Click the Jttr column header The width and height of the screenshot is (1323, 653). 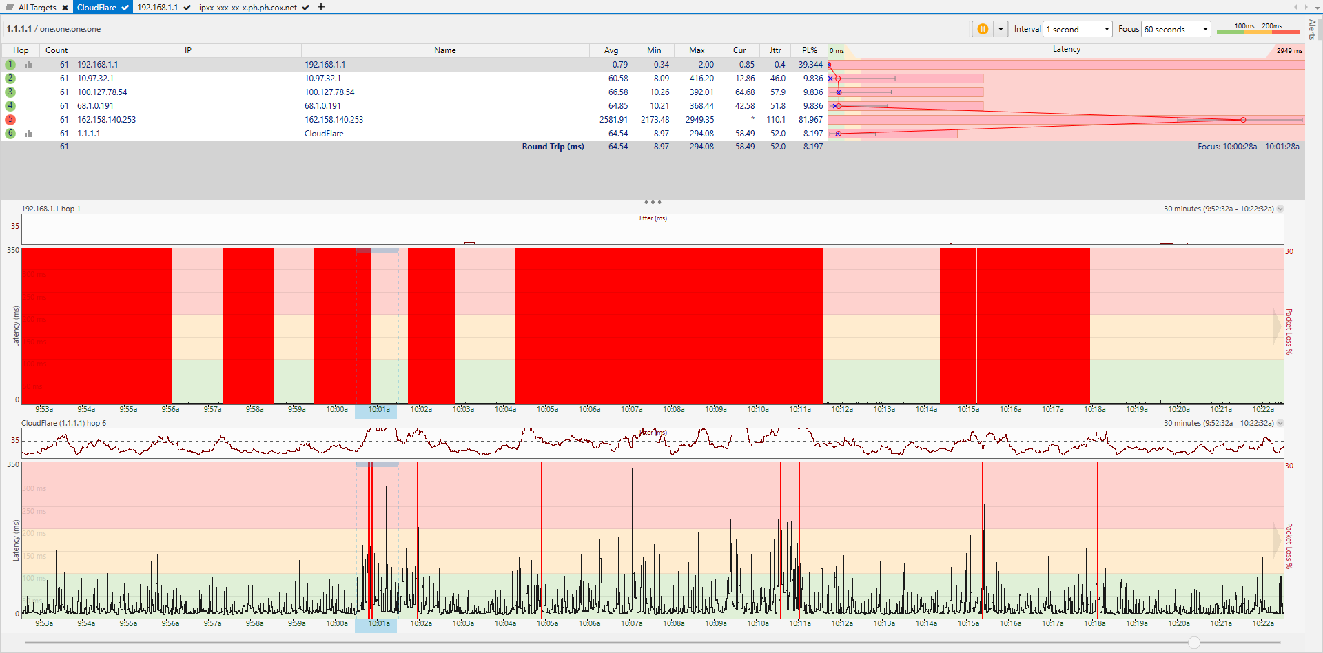775,50
